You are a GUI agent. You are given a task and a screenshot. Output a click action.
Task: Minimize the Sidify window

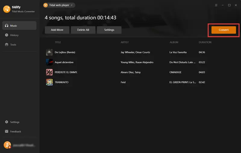(223, 5)
